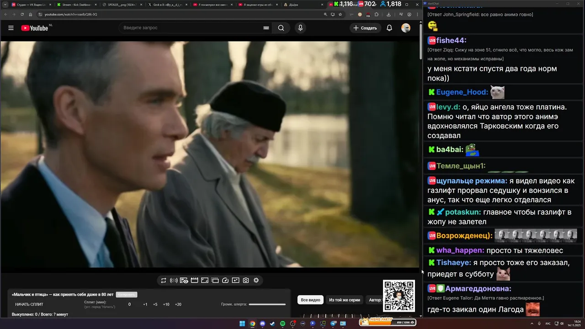Click username fishe44 in chat

click(451, 40)
